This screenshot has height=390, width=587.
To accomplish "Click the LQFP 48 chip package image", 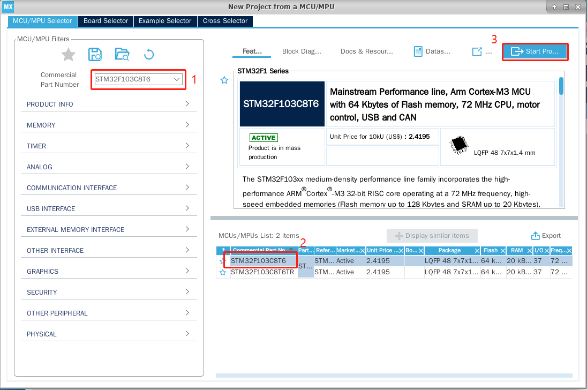I will (459, 145).
